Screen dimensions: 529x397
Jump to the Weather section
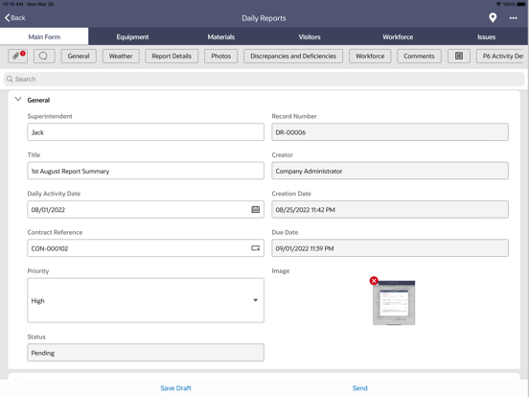click(x=121, y=56)
